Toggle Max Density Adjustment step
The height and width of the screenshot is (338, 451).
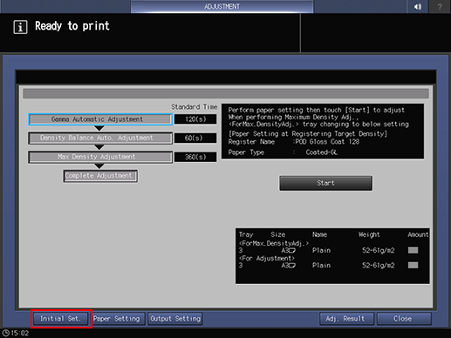click(100, 157)
